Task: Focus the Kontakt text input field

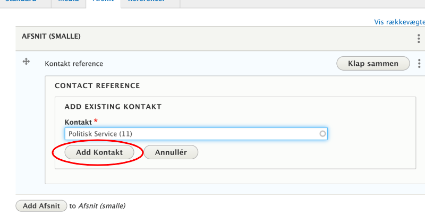Action: pyautogui.click(x=191, y=134)
